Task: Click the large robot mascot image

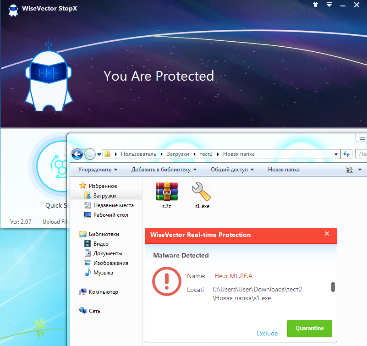Action: tap(49, 75)
